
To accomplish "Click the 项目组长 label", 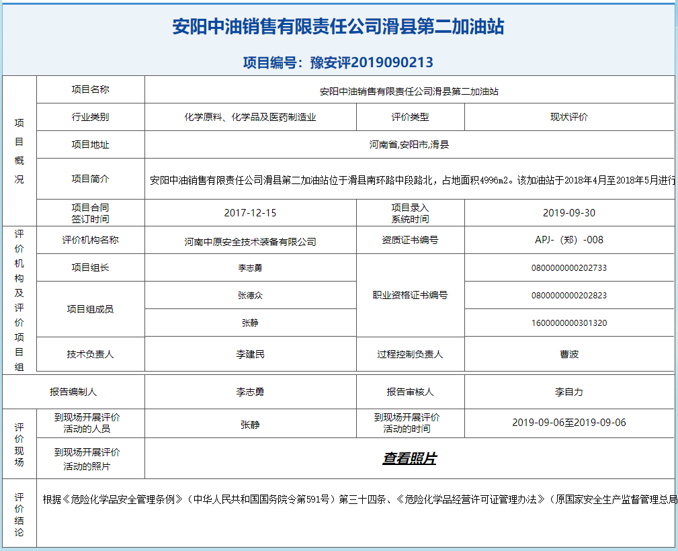I will 90,267.
